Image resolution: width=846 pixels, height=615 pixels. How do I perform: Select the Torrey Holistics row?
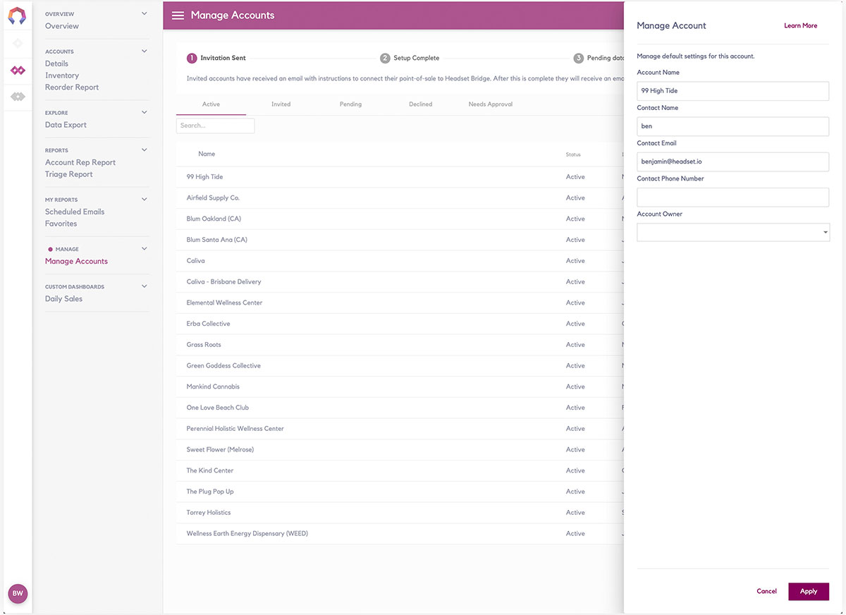(400, 513)
